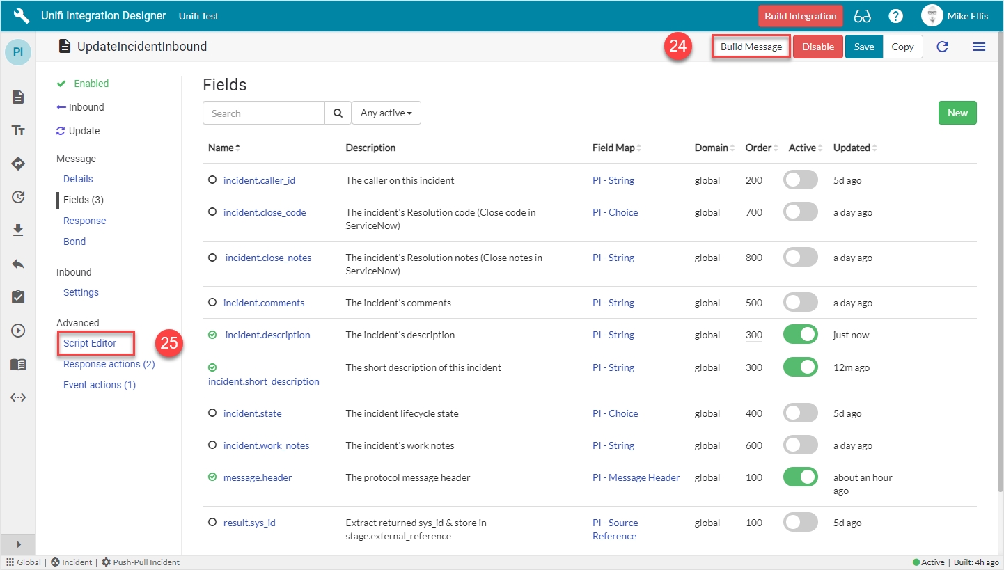Open the help question mark icon
Viewport: 1004px width, 570px height.
pyautogui.click(x=896, y=16)
